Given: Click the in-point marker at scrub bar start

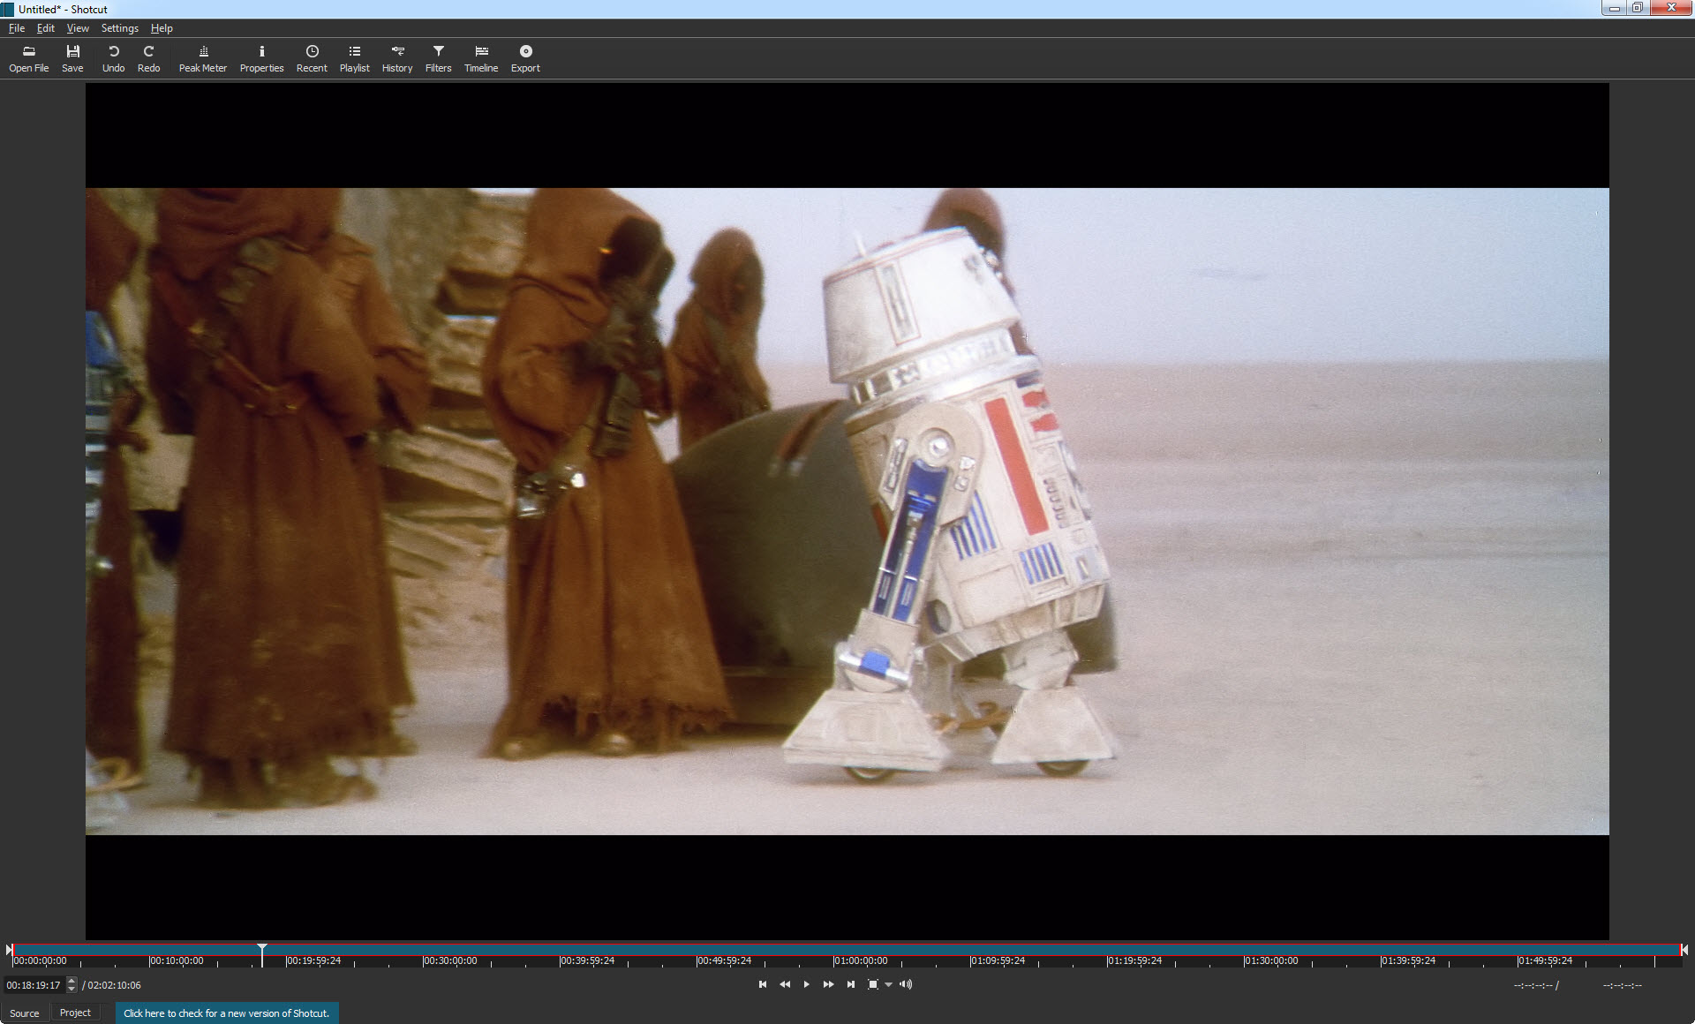Looking at the screenshot, I should [x=10, y=950].
